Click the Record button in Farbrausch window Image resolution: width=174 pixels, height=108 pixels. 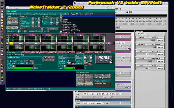118,28
